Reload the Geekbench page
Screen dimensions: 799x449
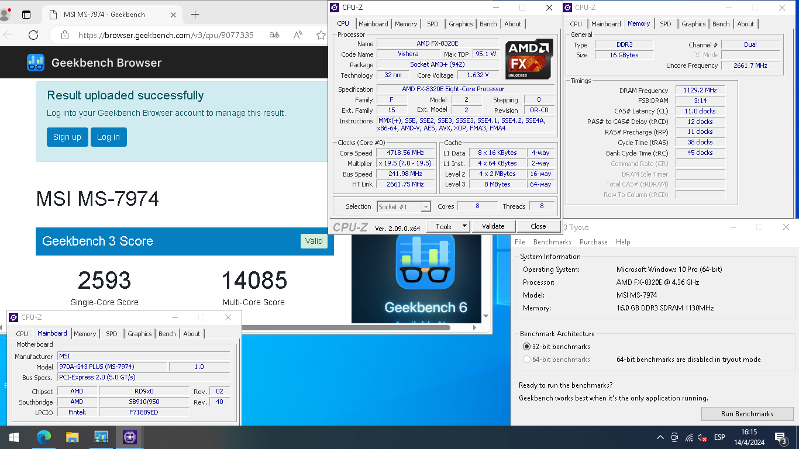33,35
